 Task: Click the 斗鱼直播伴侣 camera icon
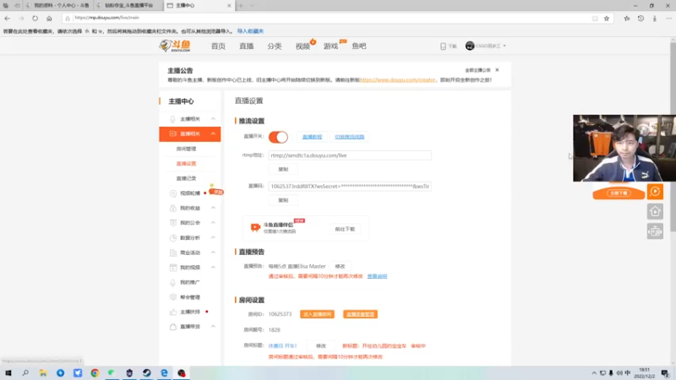255,227
